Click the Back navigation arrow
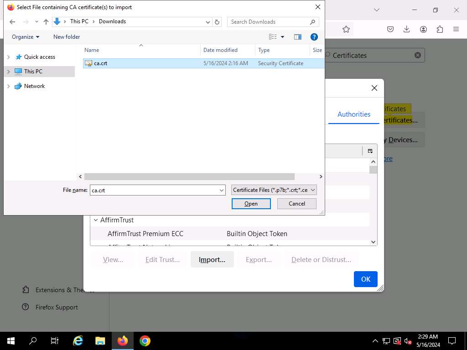This screenshot has width=467, height=350. (12, 22)
